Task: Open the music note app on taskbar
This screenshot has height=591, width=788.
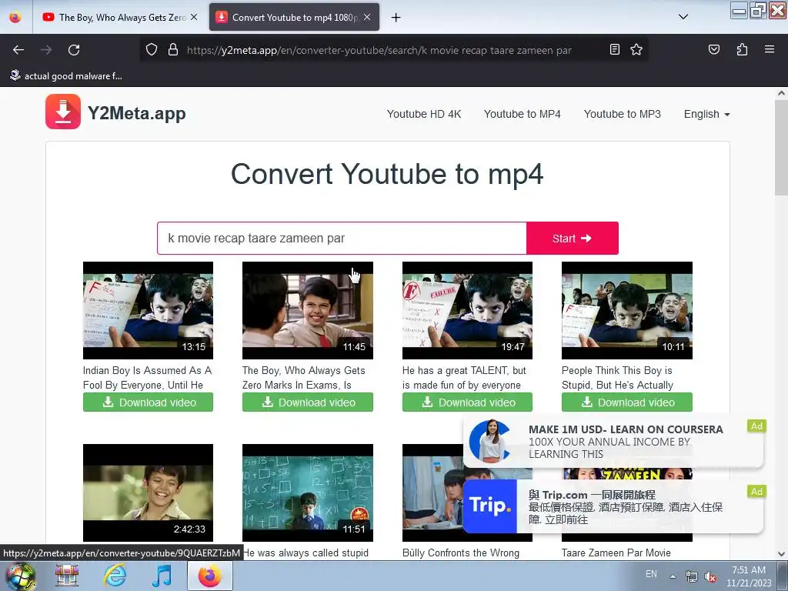Action: pyautogui.click(x=162, y=576)
